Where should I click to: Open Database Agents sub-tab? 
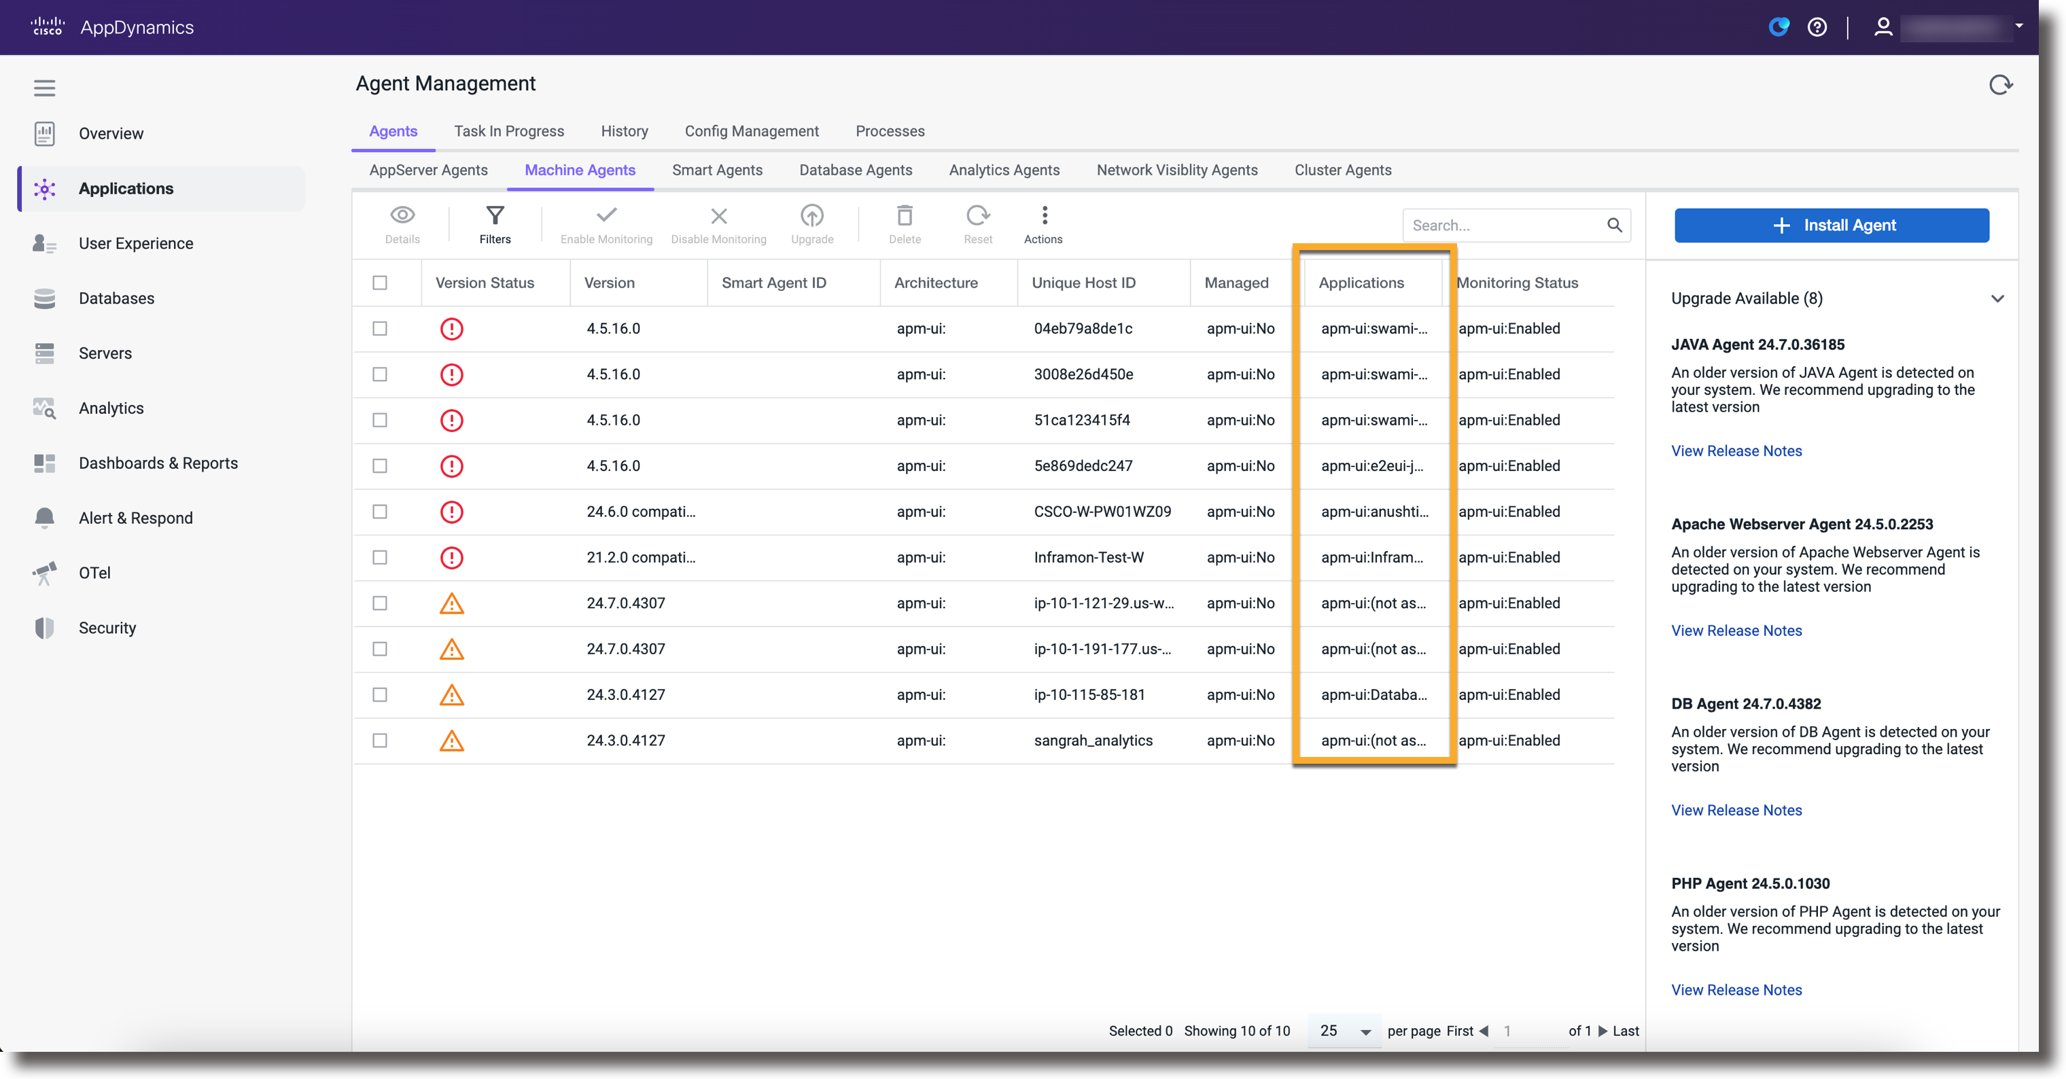[x=856, y=170]
